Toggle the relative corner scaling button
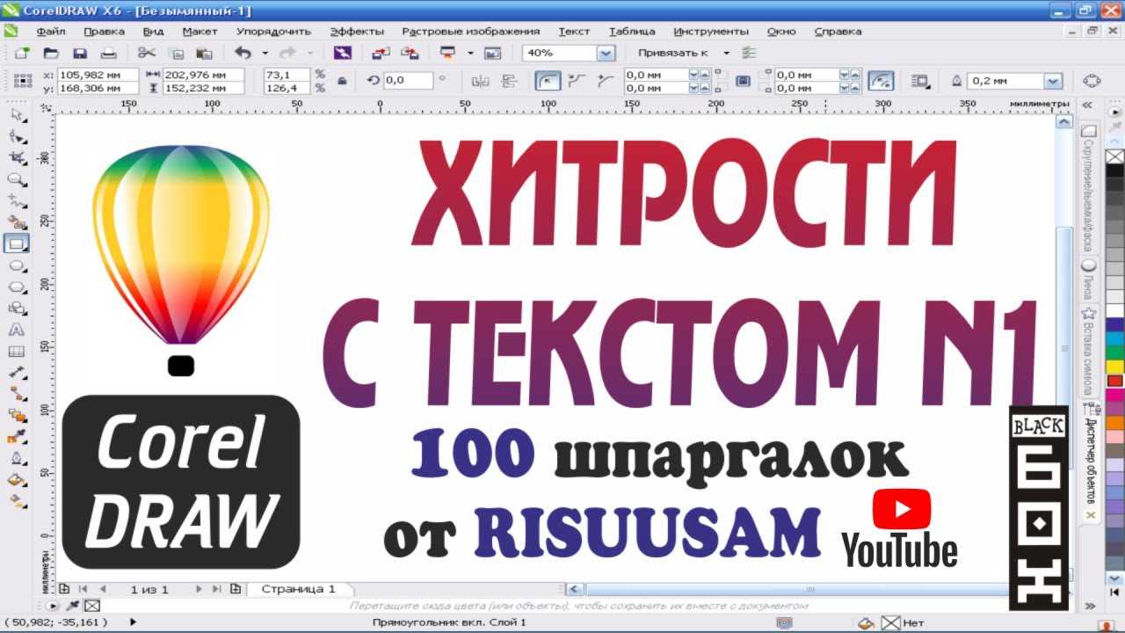Image resolution: width=1125 pixels, height=633 pixels. pos(881,81)
